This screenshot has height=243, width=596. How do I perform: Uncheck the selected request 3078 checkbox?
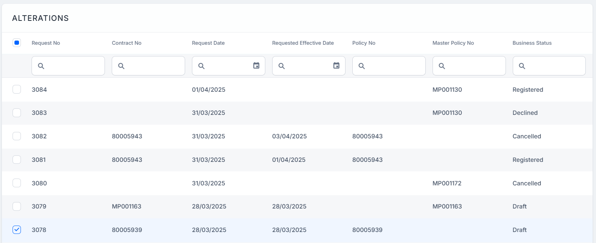coord(17,230)
